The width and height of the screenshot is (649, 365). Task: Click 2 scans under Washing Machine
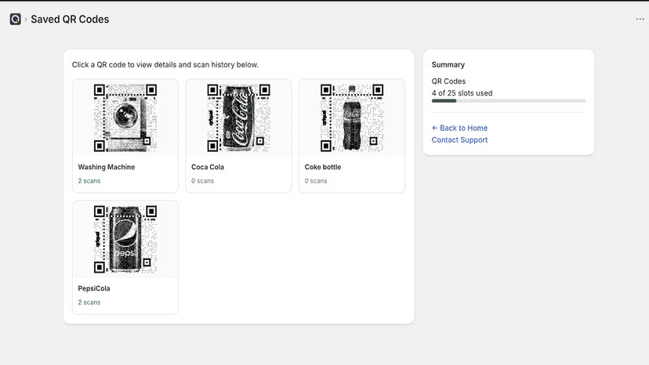tap(89, 181)
